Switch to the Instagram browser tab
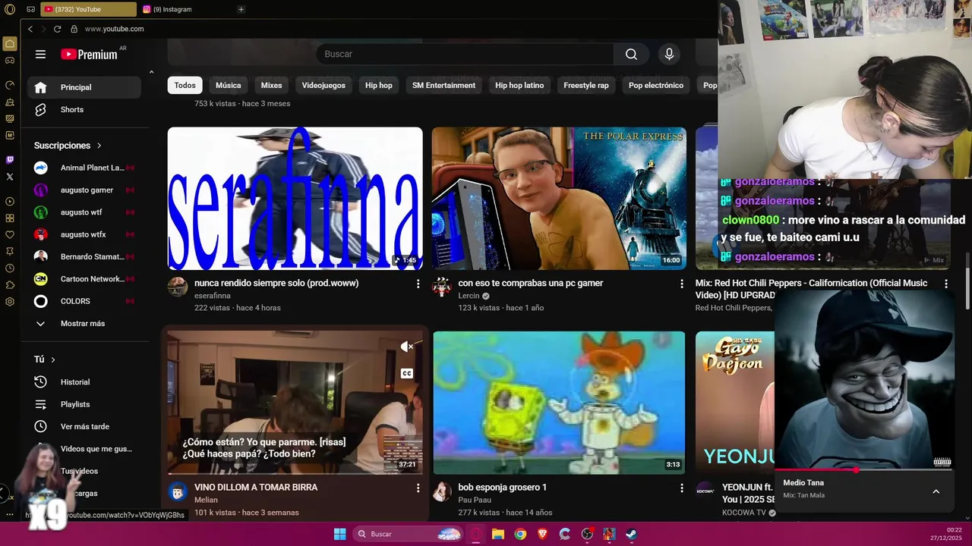 [x=186, y=9]
